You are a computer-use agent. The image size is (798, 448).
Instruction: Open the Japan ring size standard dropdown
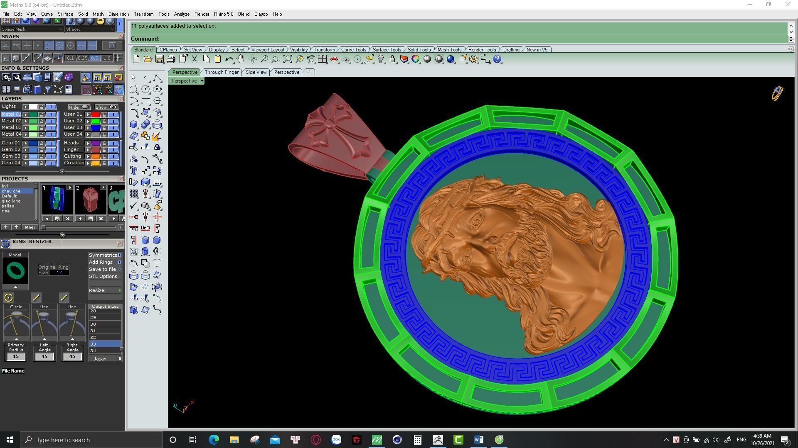pyautogui.click(x=105, y=359)
